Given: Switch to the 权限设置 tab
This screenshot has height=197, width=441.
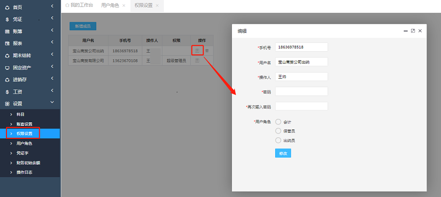Looking at the screenshot, I should tap(144, 5).
